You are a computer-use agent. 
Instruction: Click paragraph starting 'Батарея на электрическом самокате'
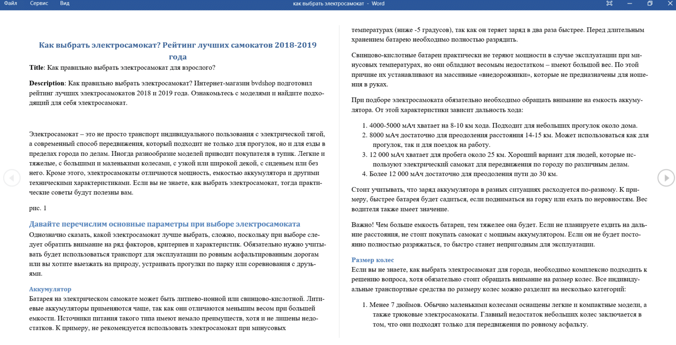click(x=177, y=313)
